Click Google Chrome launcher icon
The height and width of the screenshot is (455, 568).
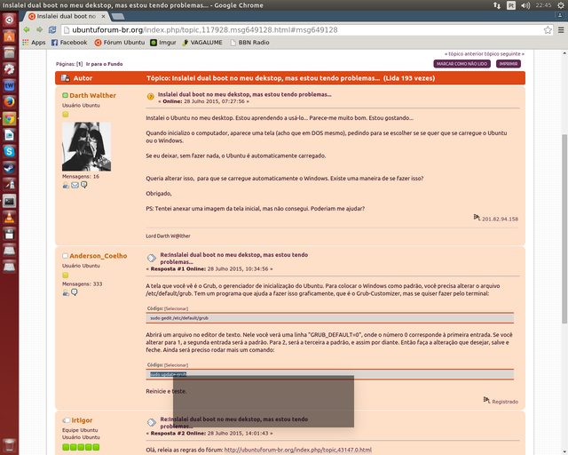pos(10,119)
